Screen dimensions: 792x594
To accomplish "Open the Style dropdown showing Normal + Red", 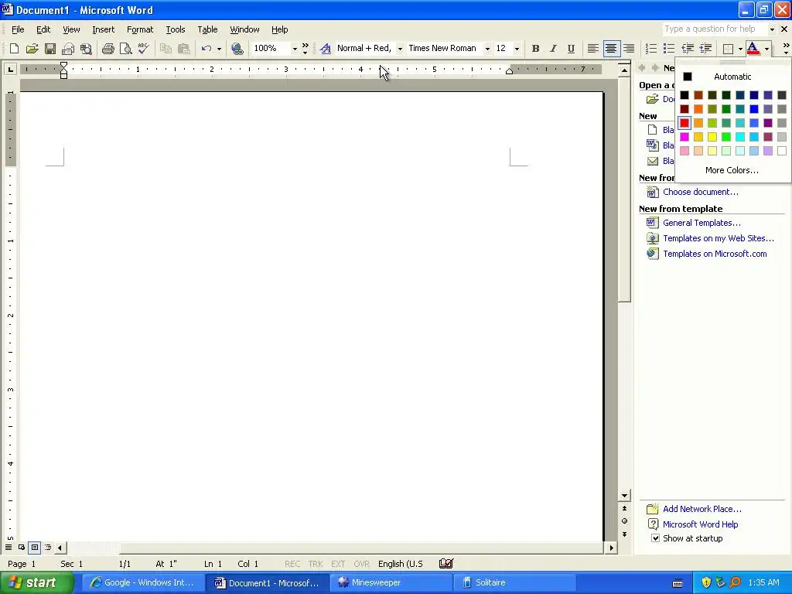I will pyautogui.click(x=400, y=49).
